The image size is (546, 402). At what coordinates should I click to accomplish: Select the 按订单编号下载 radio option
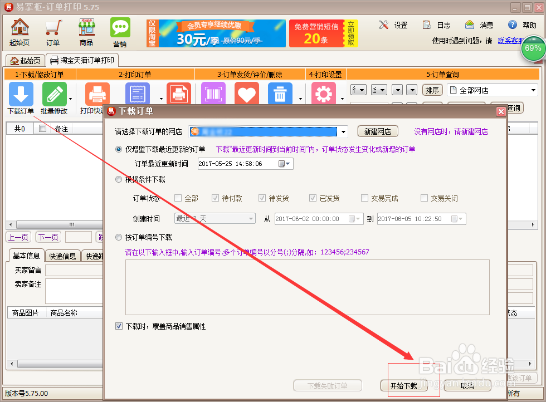tap(119, 237)
